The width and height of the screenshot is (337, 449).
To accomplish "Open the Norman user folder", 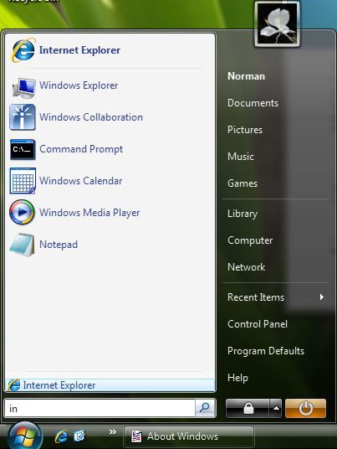I will 246,76.
